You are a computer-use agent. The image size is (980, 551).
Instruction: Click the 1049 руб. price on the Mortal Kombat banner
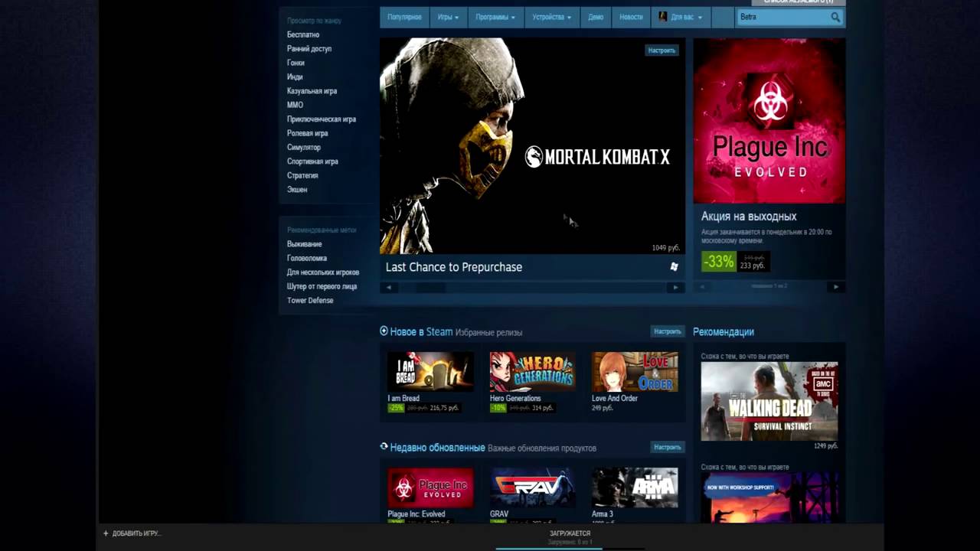click(x=665, y=248)
